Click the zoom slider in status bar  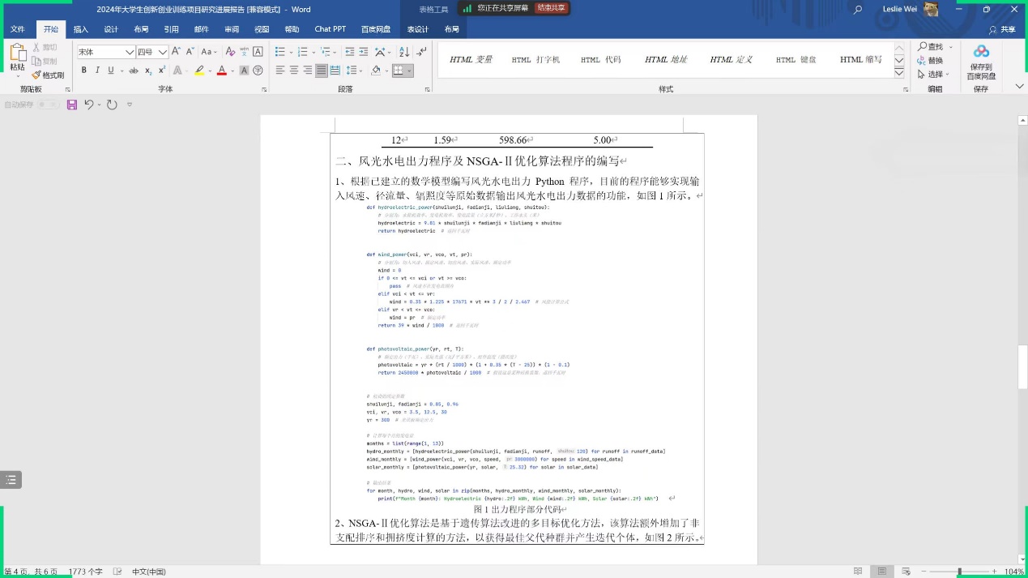(960, 572)
